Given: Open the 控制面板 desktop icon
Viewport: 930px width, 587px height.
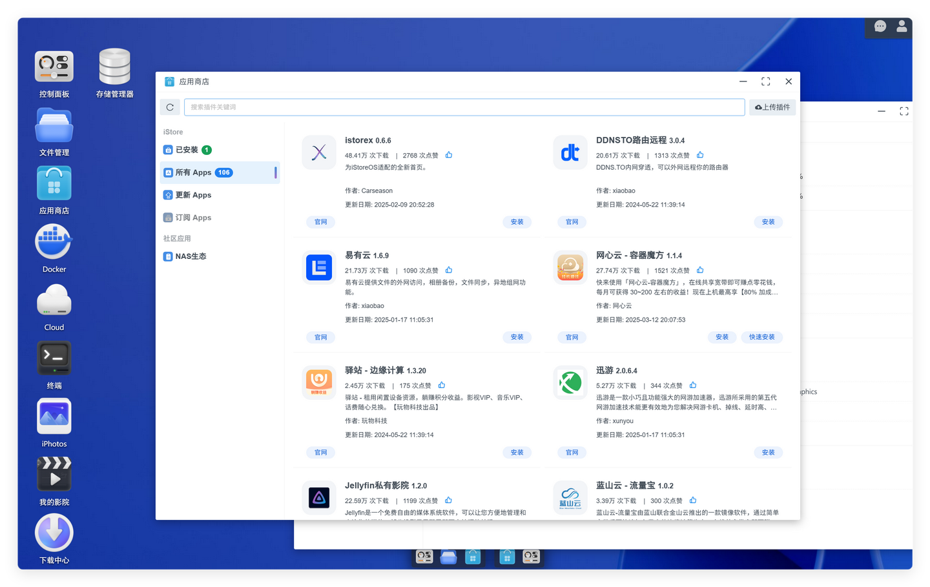Looking at the screenshot, I should coord(54,67).
